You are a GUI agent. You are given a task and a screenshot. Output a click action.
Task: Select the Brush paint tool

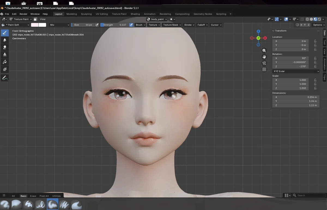[5, 33]
